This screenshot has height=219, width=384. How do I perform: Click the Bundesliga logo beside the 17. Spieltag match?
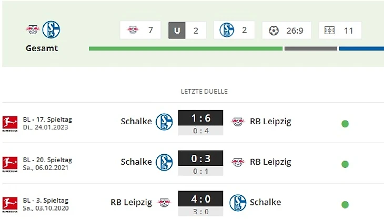(x=10, y=123)
